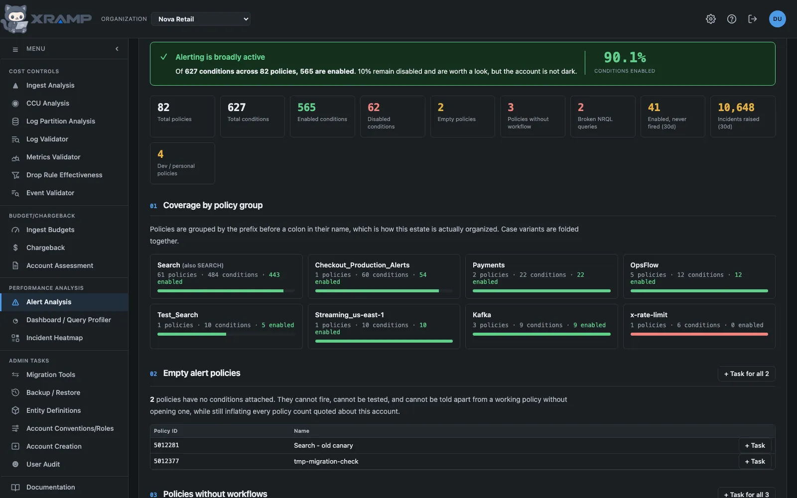Click the help question mark icon
Image resolution: width=797 pixels, height=498 pixels.
point(732,19)
